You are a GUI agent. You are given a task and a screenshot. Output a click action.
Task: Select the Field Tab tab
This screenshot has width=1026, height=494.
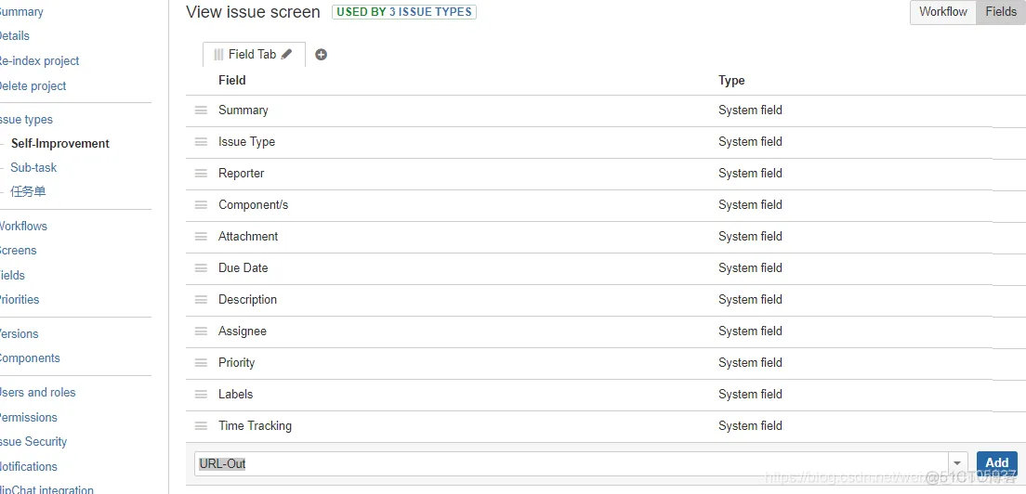[252, 54]
